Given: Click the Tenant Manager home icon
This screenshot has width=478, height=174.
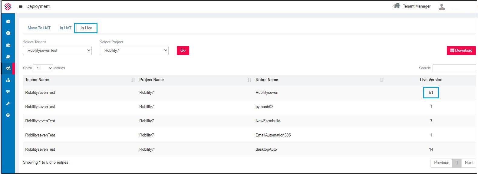Looking at the screenshot, I should (397, 6).
